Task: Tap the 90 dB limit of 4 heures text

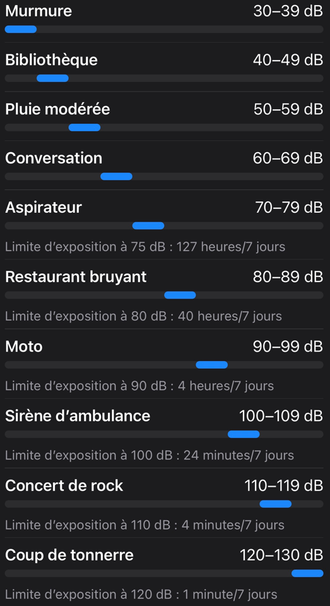Action: [x=139, y=386]
